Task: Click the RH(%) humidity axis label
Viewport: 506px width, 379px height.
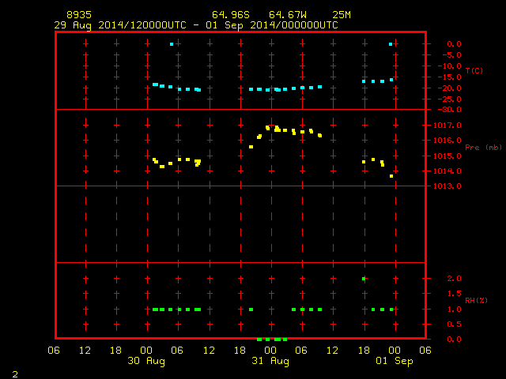Action: pyautogui.click(x=476, y=300)
